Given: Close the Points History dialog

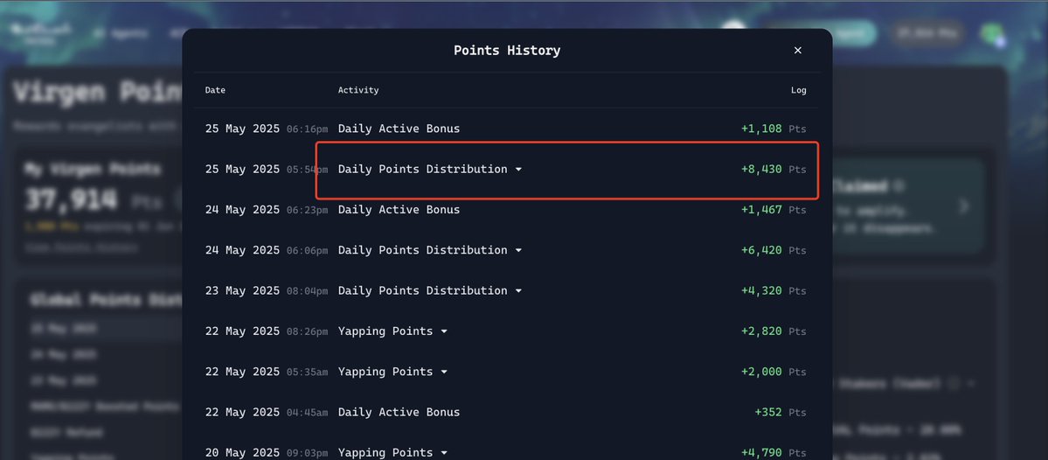Looking at the screenshot, I should [797, 51].
